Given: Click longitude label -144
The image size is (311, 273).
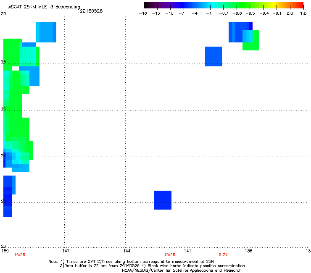Looking at the screenshot, I should [x=125, y=251].
